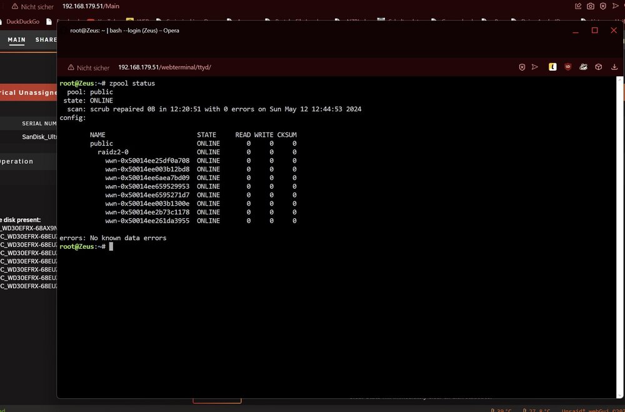The image size is (625, 412).
Task: Click the page icon bookmark after DuckDuckGo
Action: [49, 21]
